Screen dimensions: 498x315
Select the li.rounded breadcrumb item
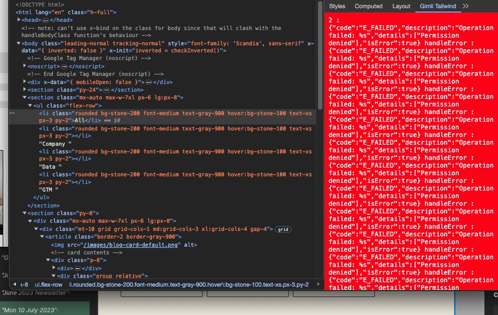189,285
